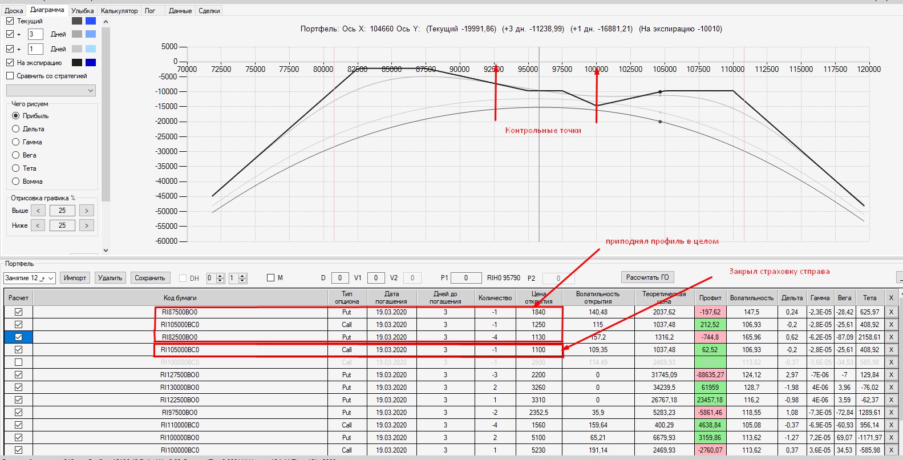Select the Дельта radio button
The width and height of the screenshot is (903, 460).
(16, 129)
